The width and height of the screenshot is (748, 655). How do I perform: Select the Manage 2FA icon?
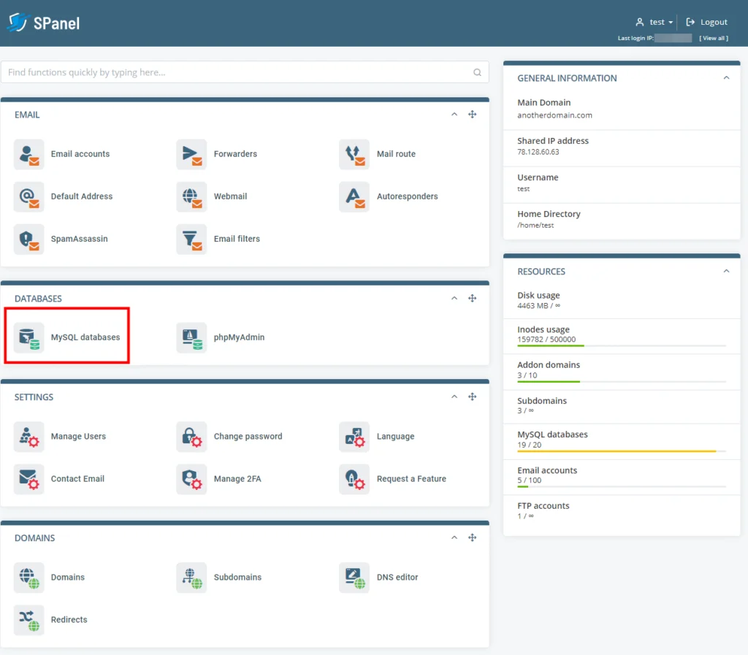[192, 479]
